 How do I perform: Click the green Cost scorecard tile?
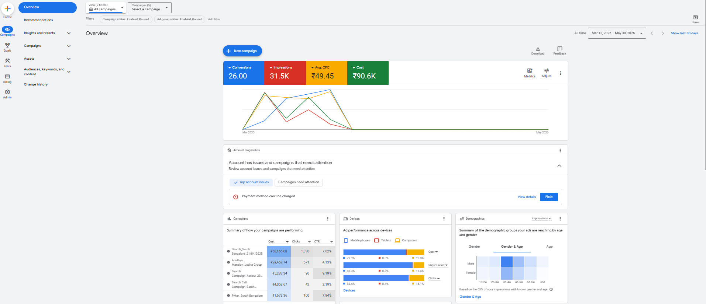[x=368, y=73]
